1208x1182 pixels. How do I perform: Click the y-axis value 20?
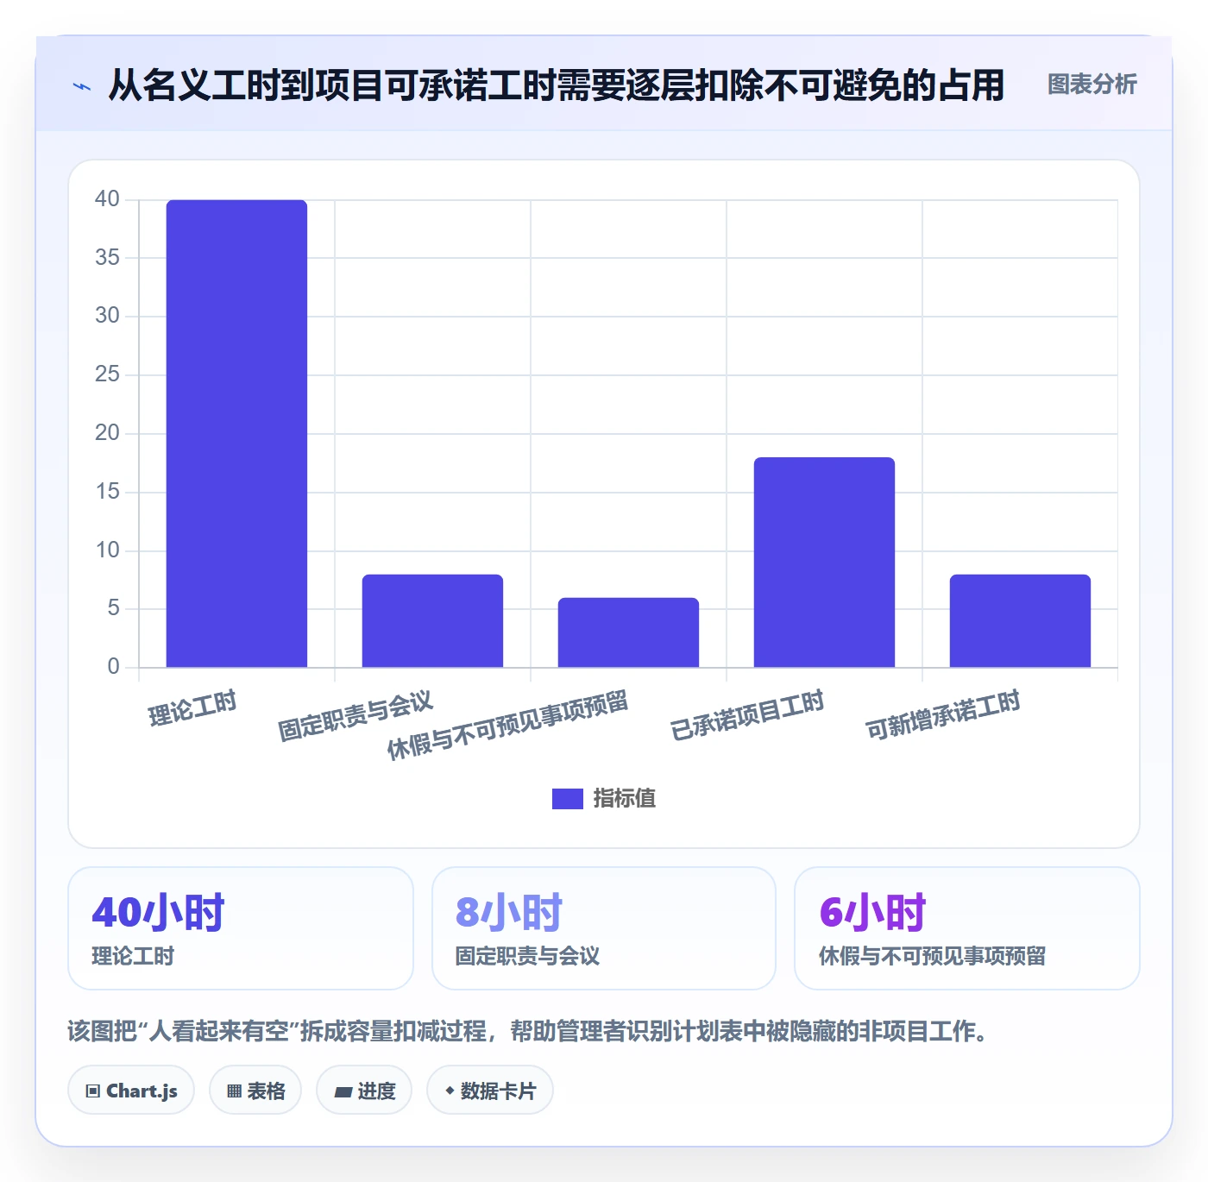[x=107, y=433]
